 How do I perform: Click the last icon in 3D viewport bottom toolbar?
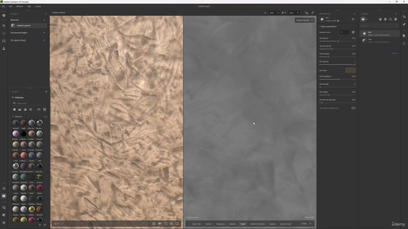[177, 223]
